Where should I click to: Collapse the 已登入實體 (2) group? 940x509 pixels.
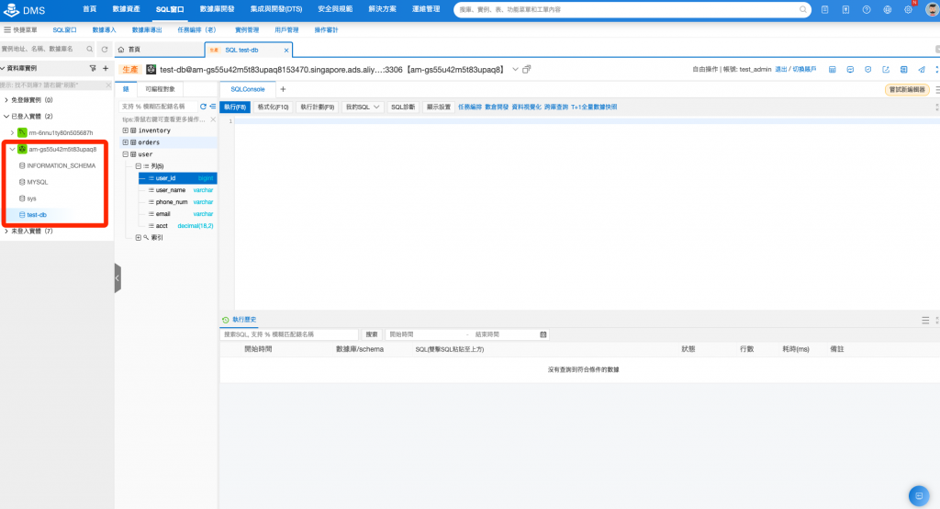(6, 117)
